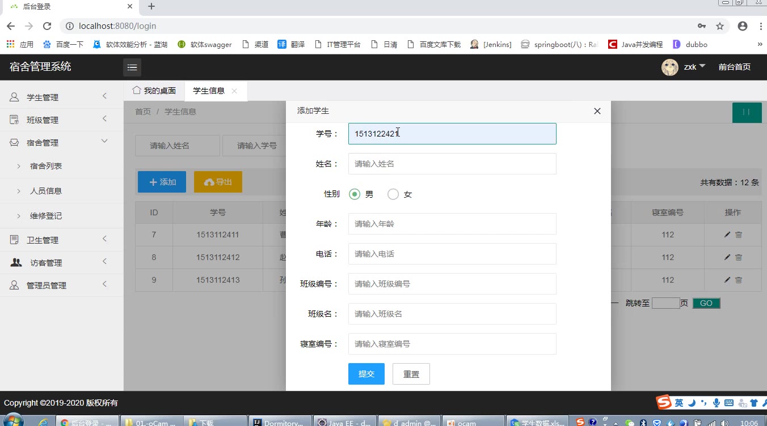Open 人员信息 in the sidebar
The width and height of the screenshot is (767, 426).
(46, 191)
